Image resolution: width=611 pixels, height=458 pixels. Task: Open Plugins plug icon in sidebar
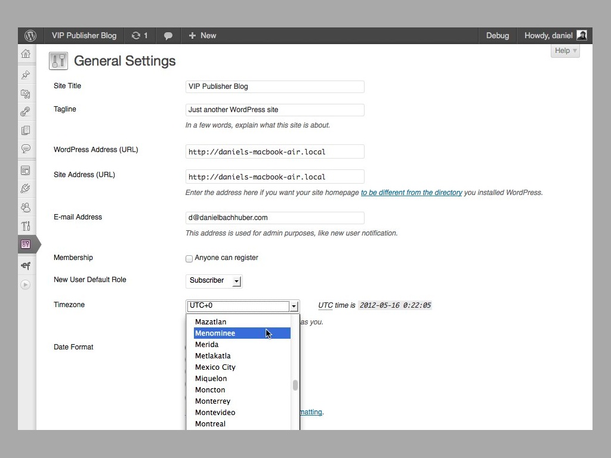pyautogui.click(x=26, y=188)
